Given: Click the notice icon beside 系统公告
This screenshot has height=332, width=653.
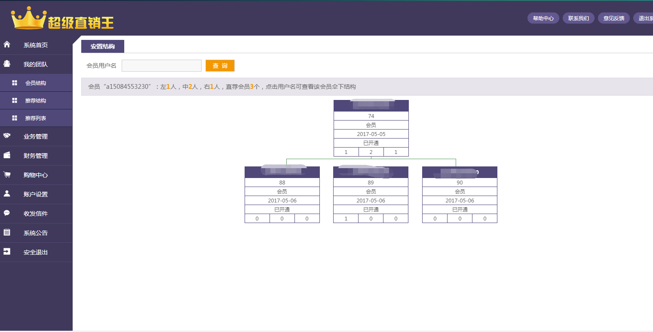Looking at the screenshot, I should point(7,232).
